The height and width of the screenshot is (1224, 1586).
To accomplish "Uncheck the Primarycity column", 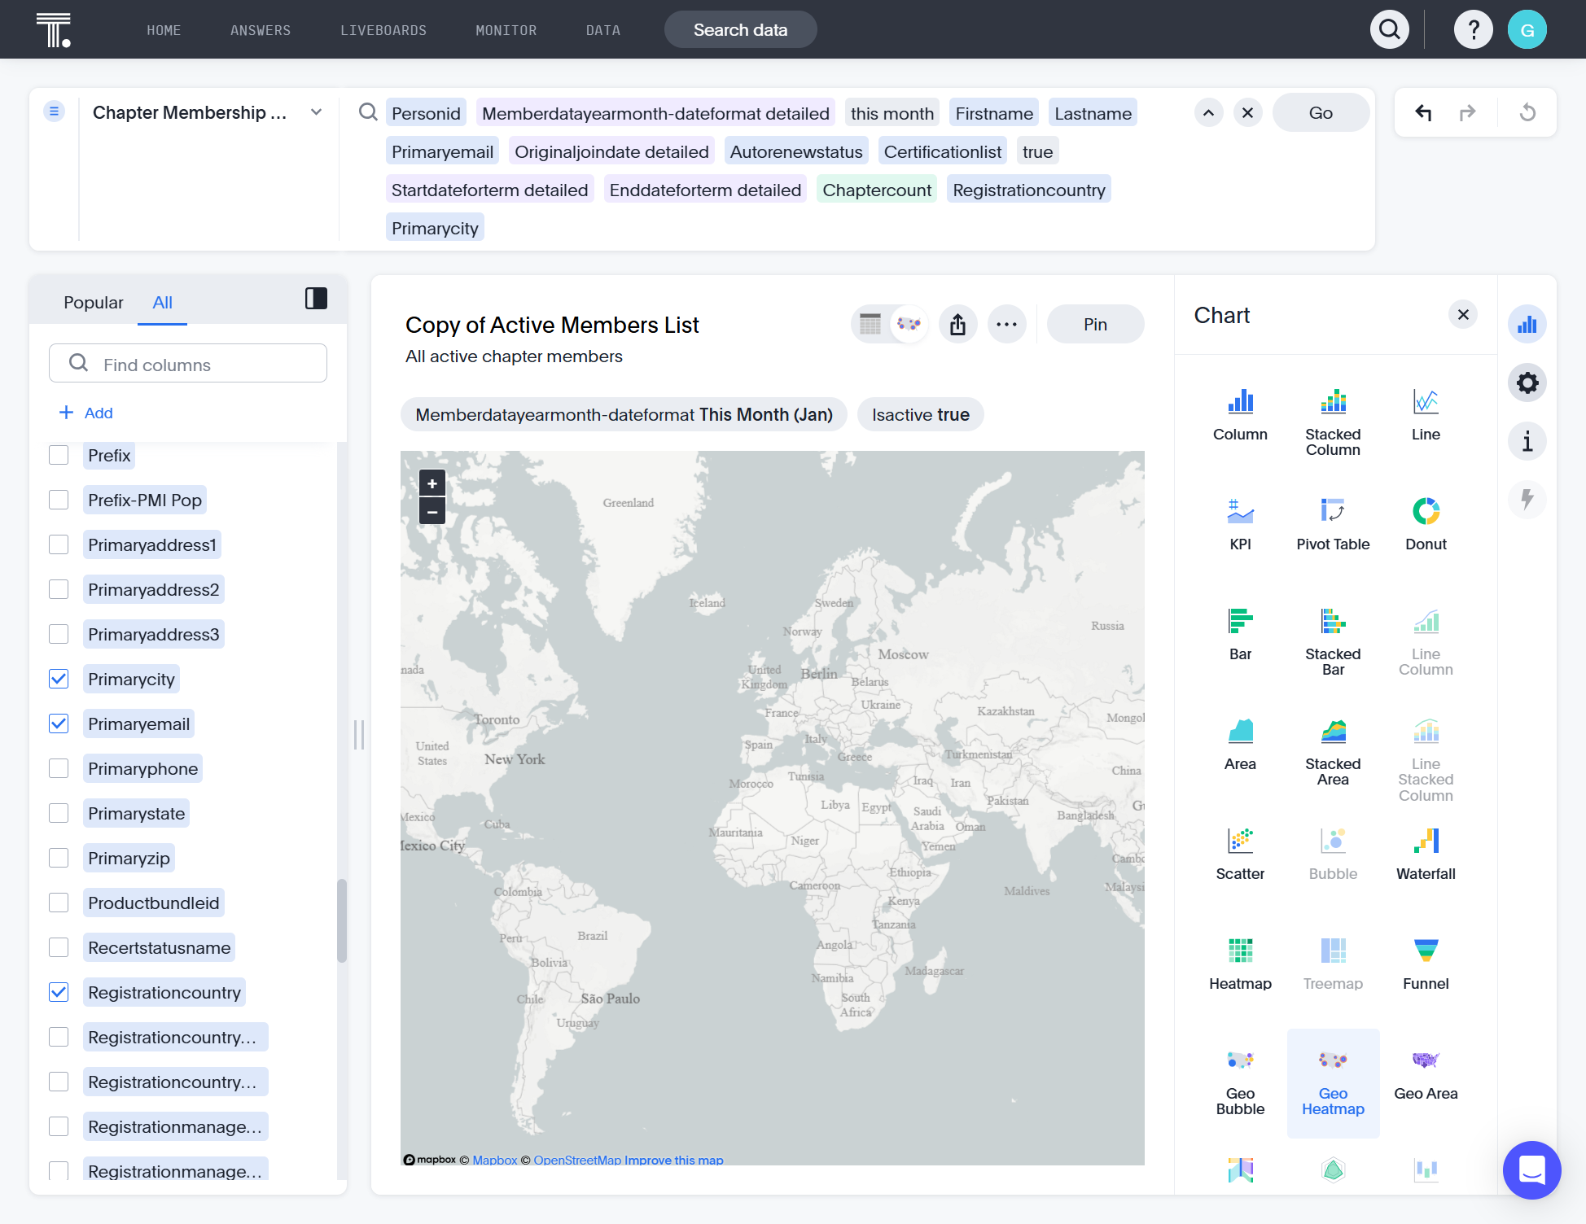I will (59, 679).
